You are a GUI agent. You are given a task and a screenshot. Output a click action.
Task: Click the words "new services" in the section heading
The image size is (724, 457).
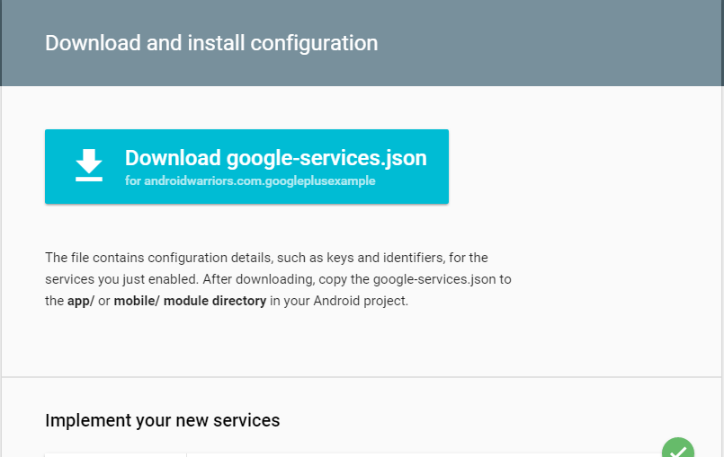235,420
